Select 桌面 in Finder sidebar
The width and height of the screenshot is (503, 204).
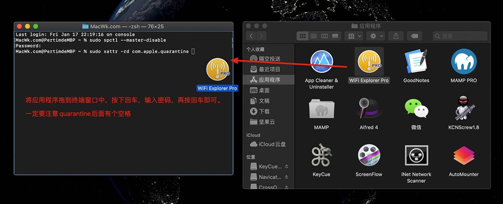269,90
